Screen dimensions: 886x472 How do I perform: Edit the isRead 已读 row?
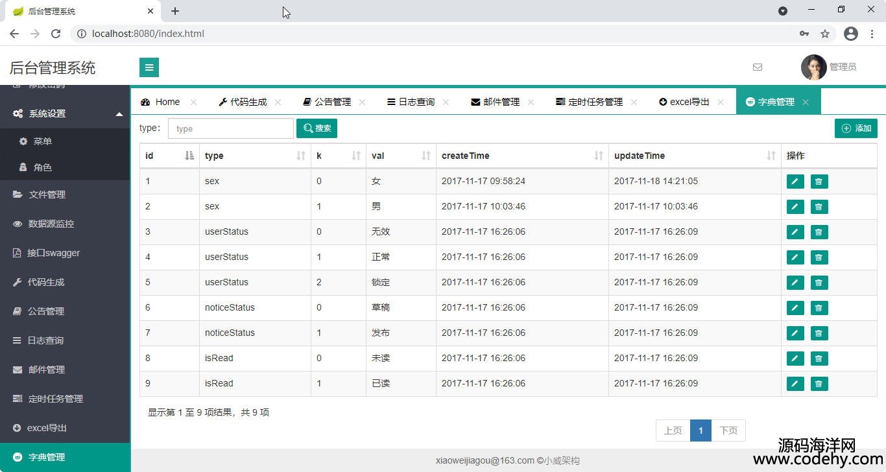click(x=795, y=384)
